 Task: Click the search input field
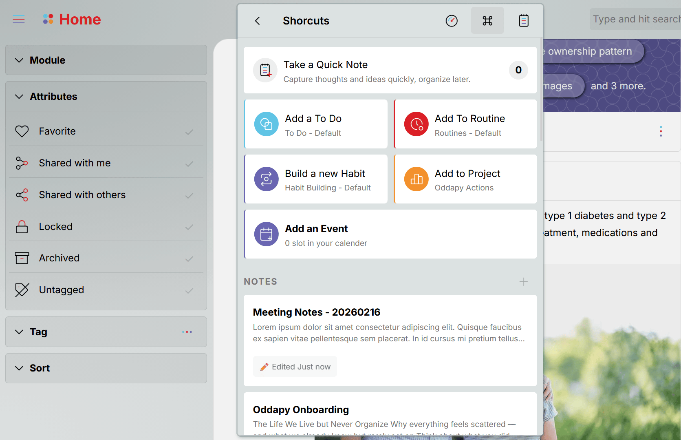click(x=639, y=19)
